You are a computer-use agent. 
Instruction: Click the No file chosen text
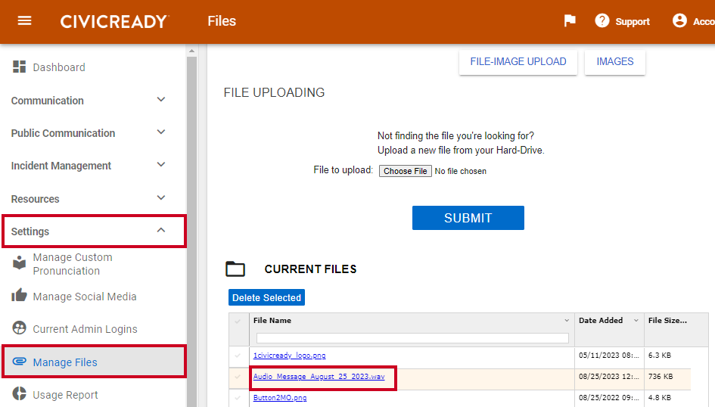click(x=461, y=172)
